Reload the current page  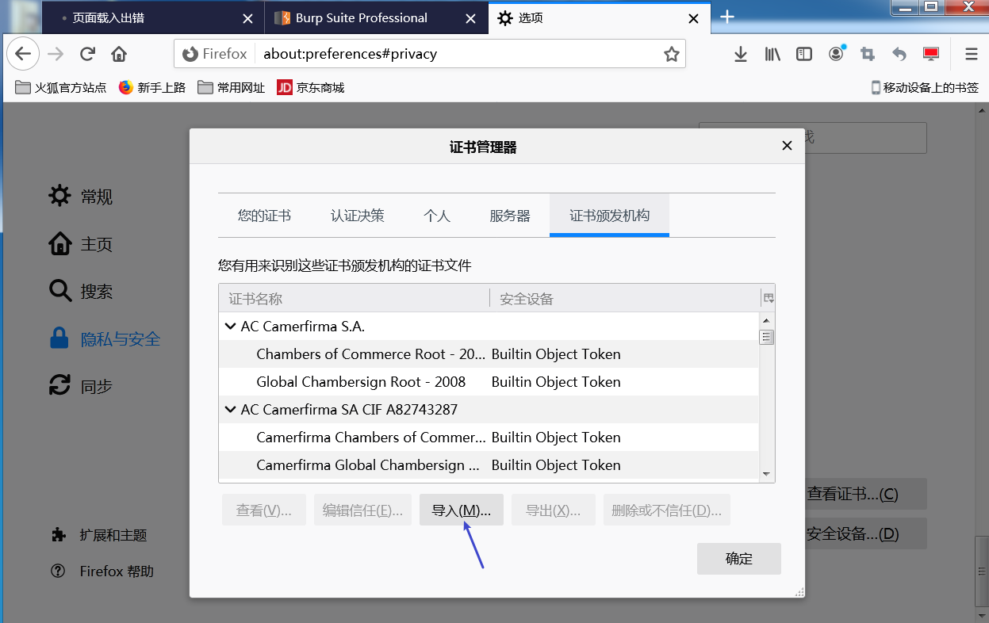[87, 54]
